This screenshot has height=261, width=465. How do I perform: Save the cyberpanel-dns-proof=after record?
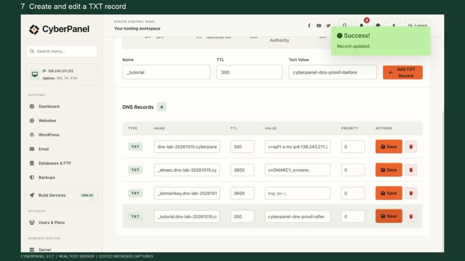click(x=389, y=216)
